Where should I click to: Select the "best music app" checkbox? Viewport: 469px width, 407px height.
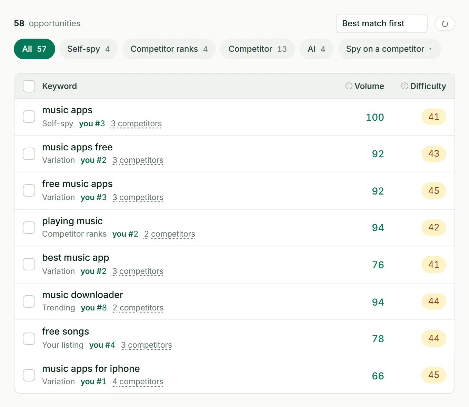tap(29, 264)
